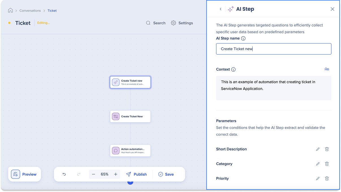
Task: Undo the last canvas change
Action: pos(64,174)
